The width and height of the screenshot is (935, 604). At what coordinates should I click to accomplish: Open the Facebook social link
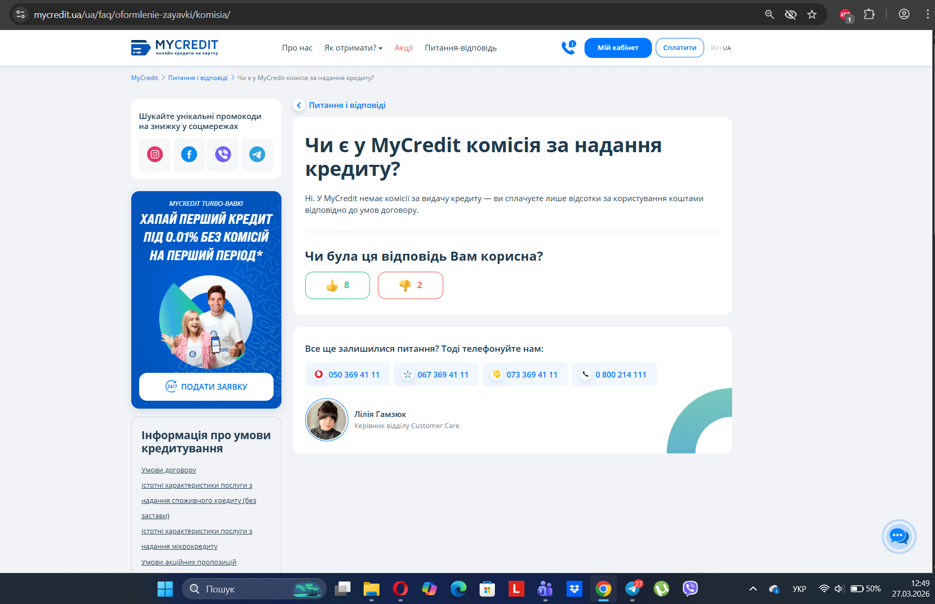[189, 154]
